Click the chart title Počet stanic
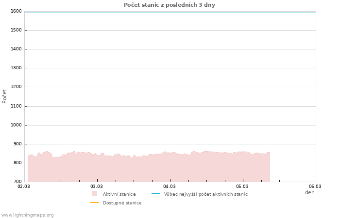 [x=170, y=5]
